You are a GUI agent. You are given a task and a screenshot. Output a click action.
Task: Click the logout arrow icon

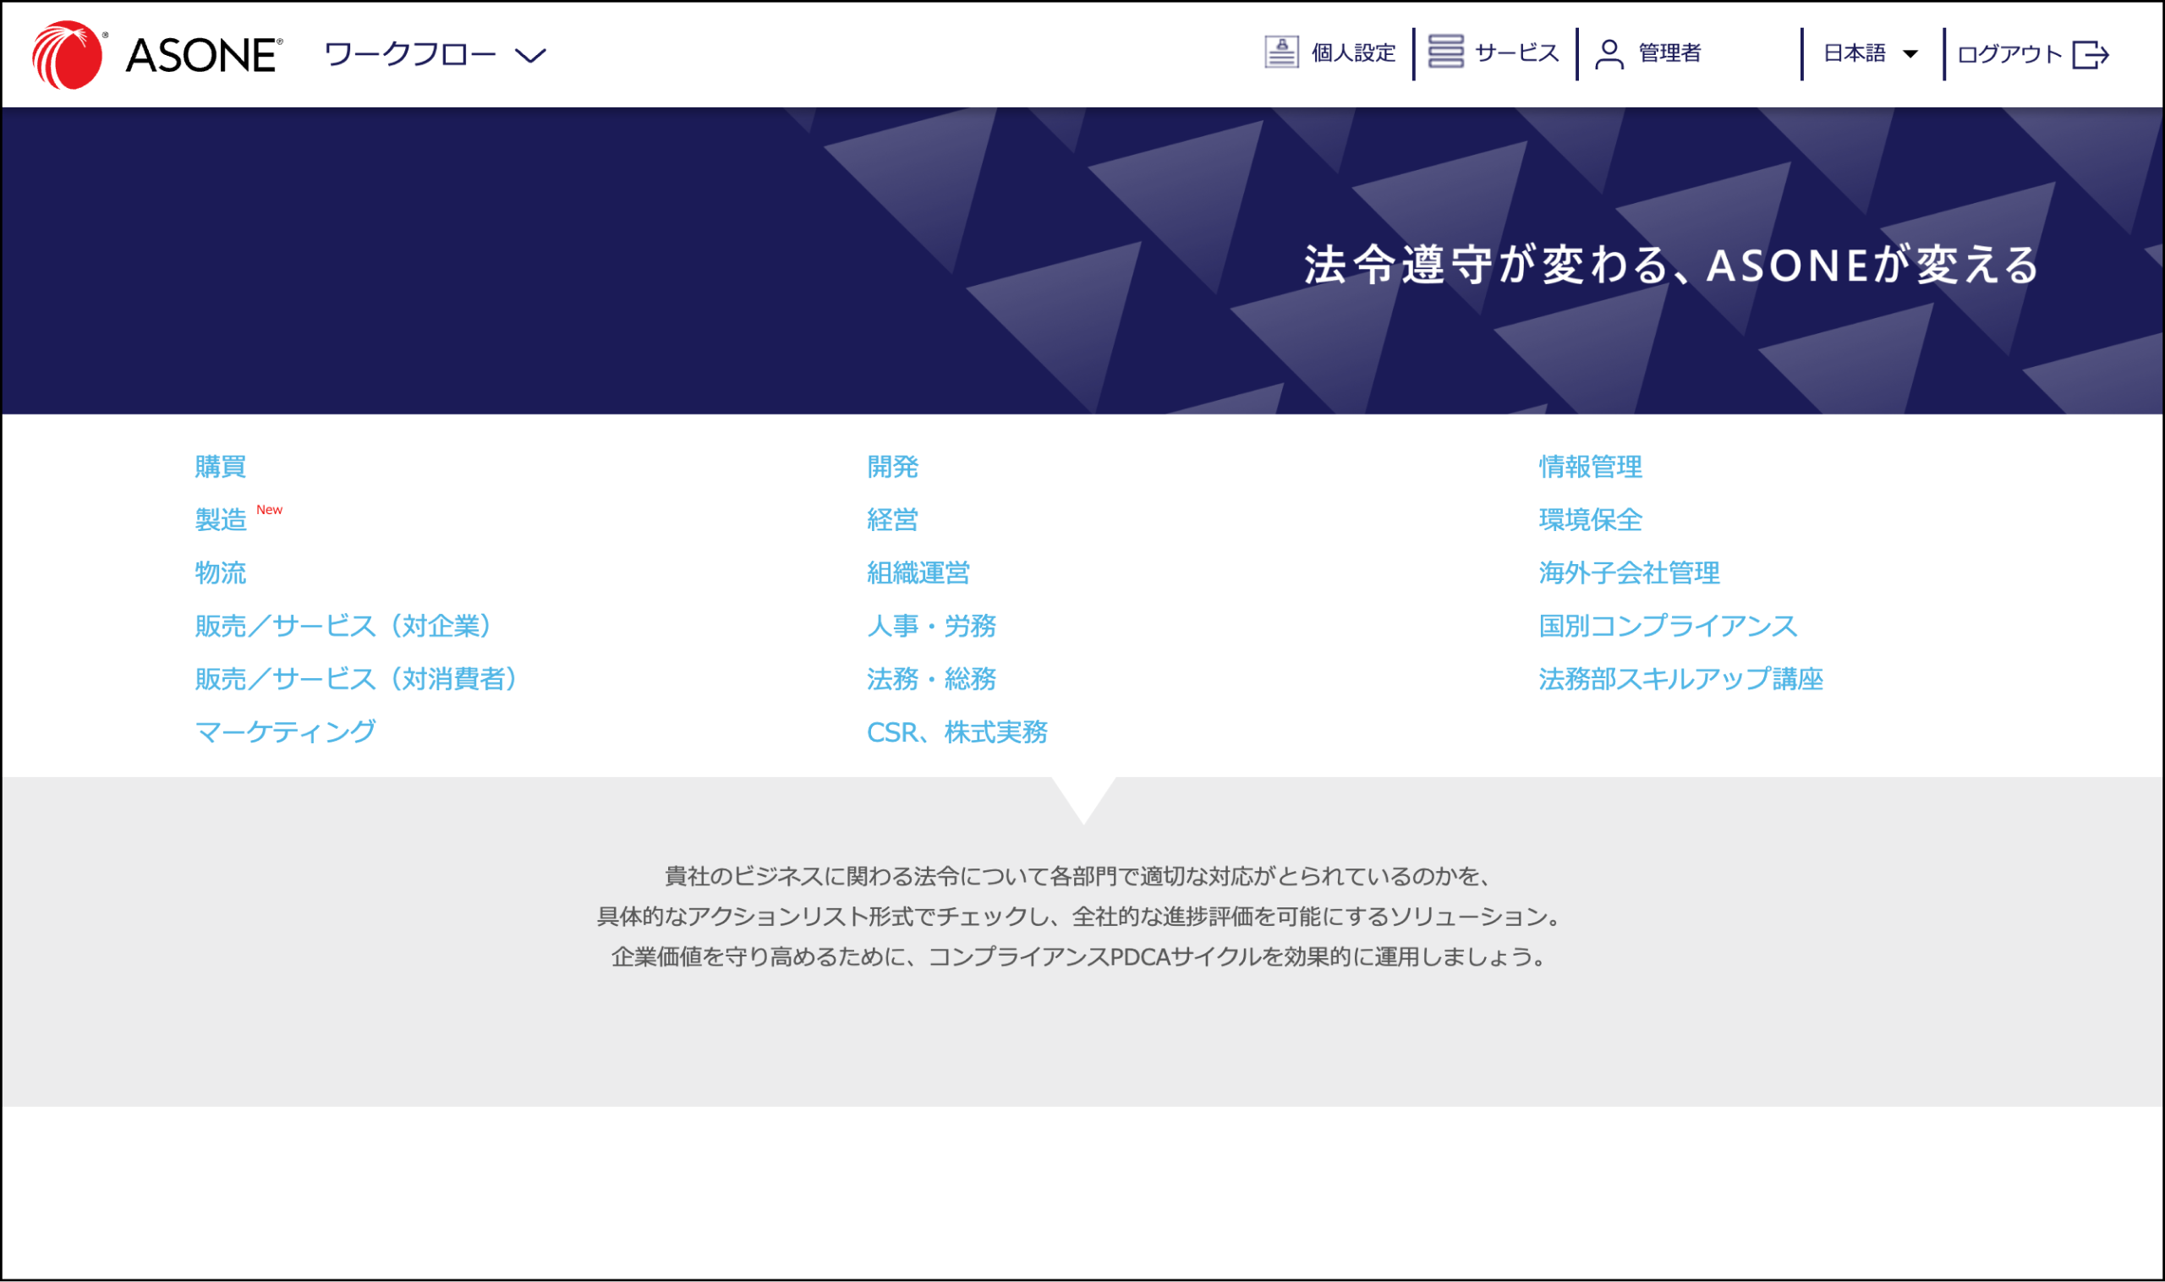tap(2091, 54)
